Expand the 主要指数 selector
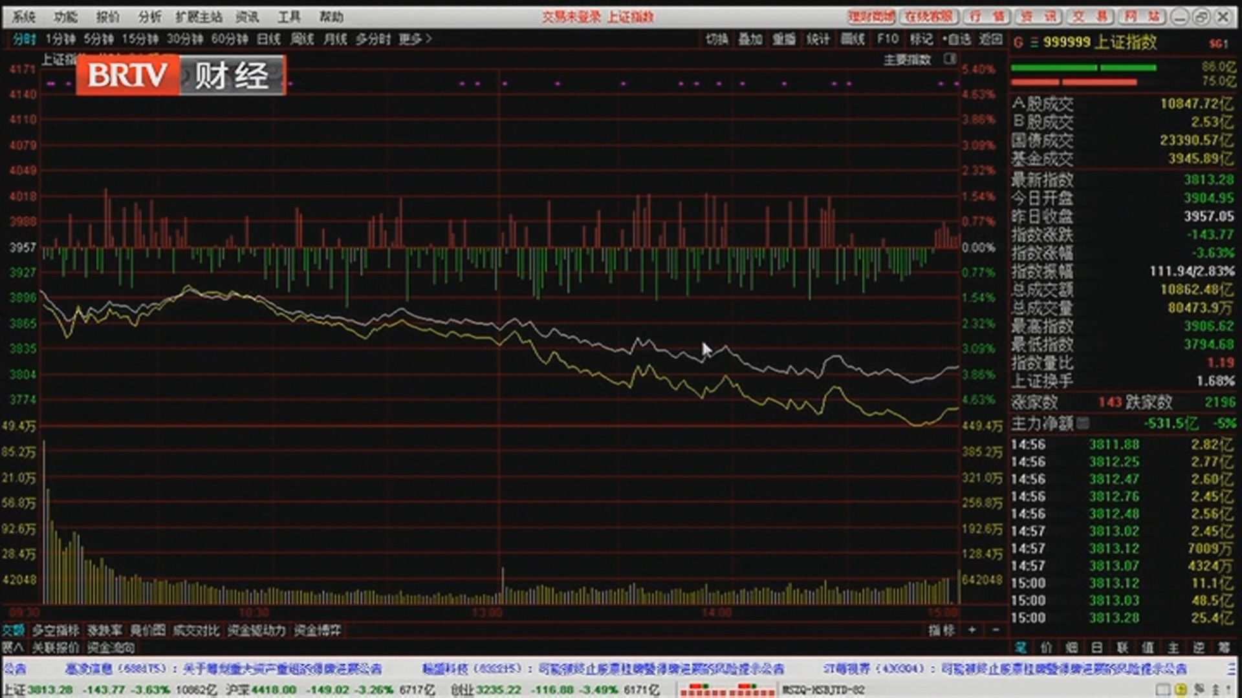The width and height of the screenshot is (1242, 698). pyautogui.click(x=907, y=60)
